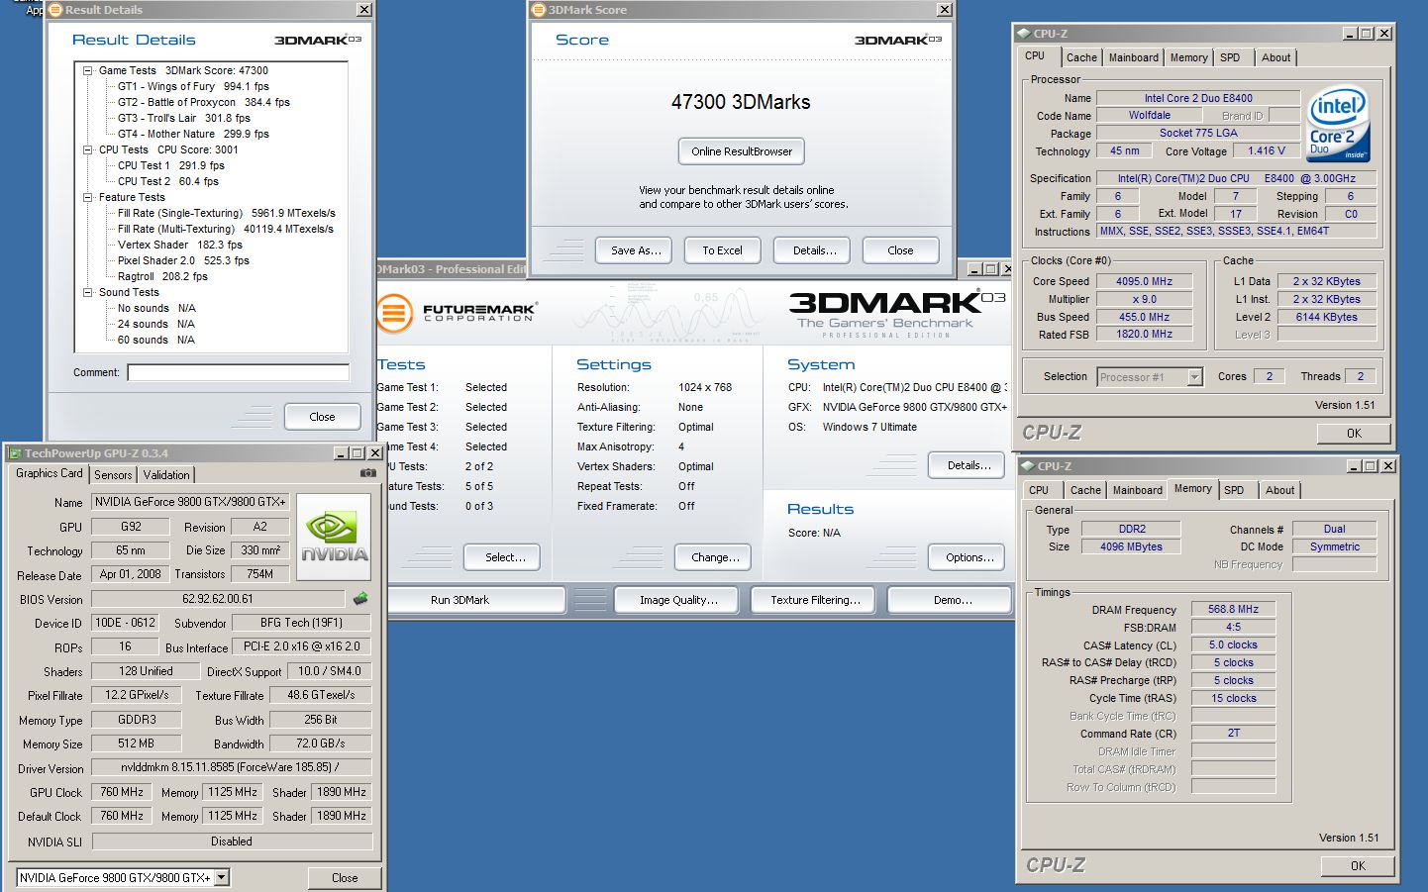1428x892 pixels.
Task: Collapse the Feature Tests tree node
Action: 87,197
